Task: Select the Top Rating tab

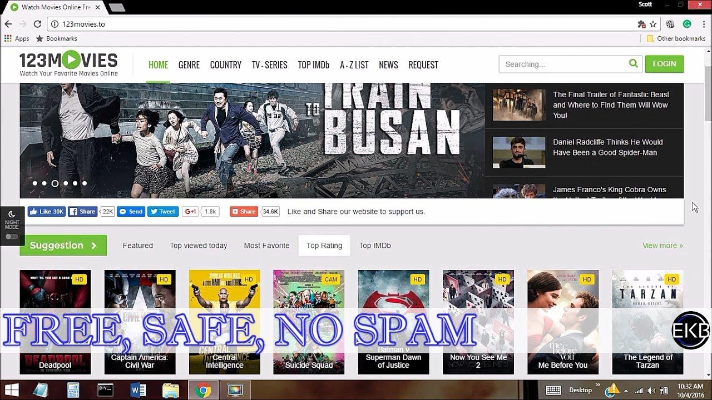Action: (324, 245)
